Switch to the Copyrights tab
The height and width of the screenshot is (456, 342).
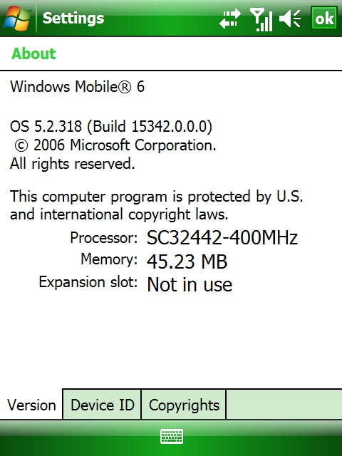click(184, 405)
